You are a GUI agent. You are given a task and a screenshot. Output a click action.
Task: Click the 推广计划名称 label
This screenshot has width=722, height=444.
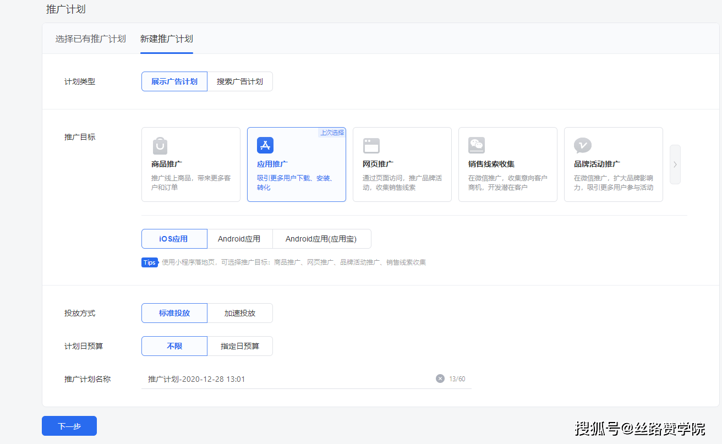coord(87,379)
